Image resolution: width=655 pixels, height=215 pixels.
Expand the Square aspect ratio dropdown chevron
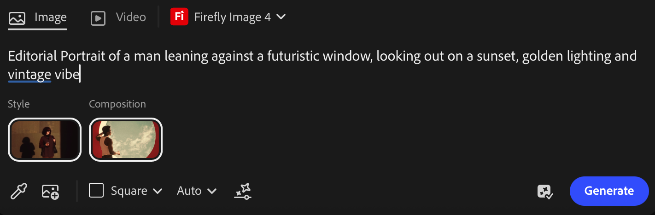[x=158, y=191]
